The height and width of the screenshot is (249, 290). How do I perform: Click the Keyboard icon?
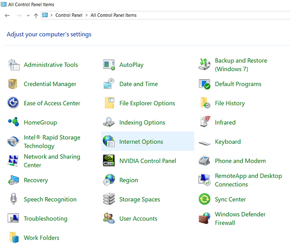coord(204,143)
